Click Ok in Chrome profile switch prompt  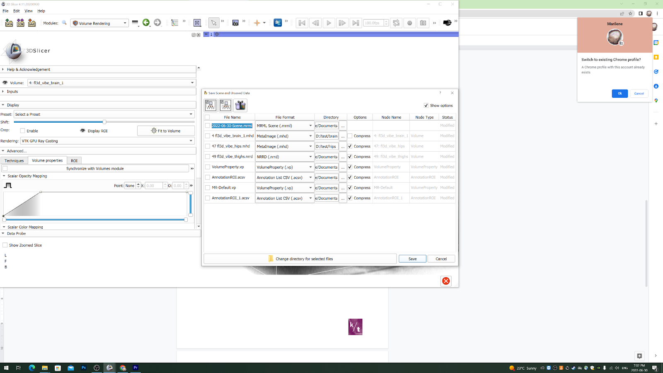coord(620,94)
